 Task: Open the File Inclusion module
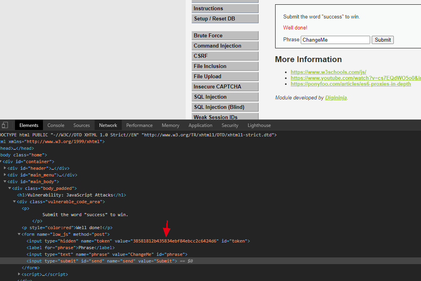click(x=225, y=66)
